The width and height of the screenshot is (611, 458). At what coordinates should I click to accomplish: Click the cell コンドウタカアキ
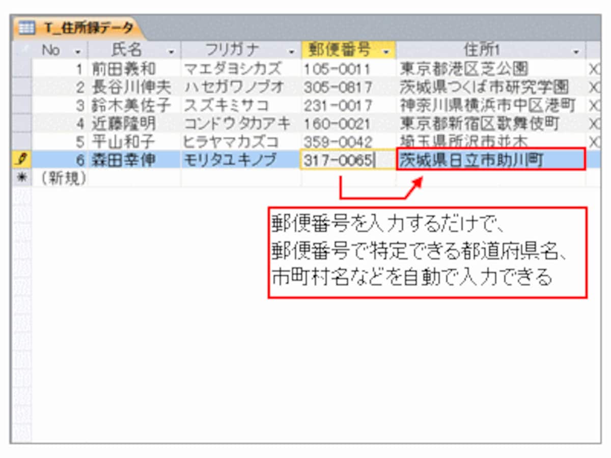pyautogui.click(x=241, y=124)
